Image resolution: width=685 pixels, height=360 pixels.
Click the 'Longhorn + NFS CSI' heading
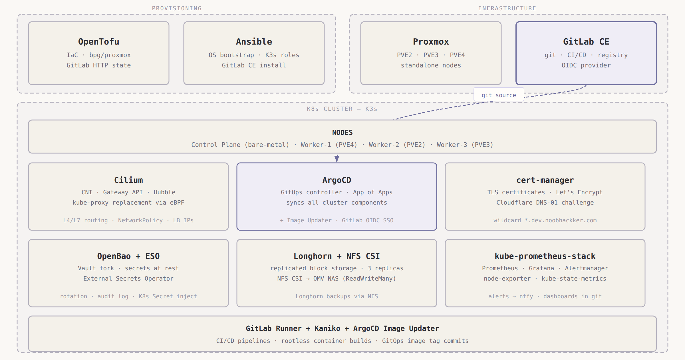pos(337,256)
